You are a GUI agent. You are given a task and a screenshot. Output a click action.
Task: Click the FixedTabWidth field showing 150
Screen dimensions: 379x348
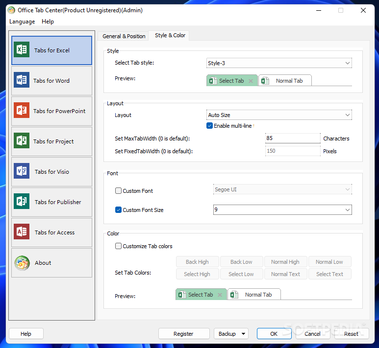[x=293, y=151]
